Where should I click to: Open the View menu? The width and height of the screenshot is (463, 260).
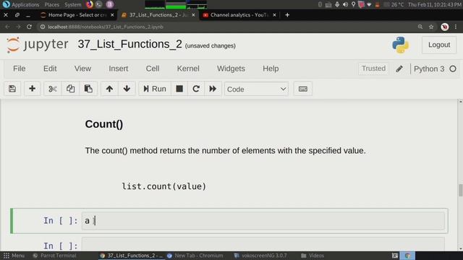(x=82, y=69)
